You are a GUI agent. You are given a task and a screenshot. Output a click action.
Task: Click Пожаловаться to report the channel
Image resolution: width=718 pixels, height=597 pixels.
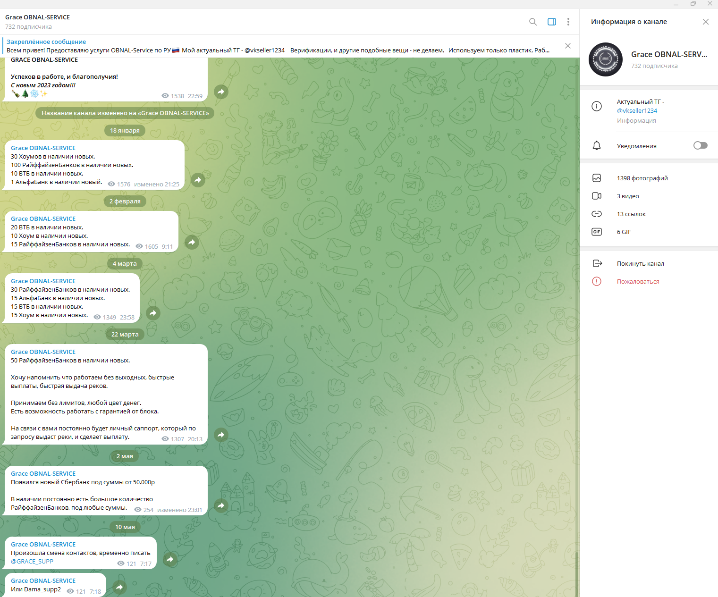pos(638,281)
